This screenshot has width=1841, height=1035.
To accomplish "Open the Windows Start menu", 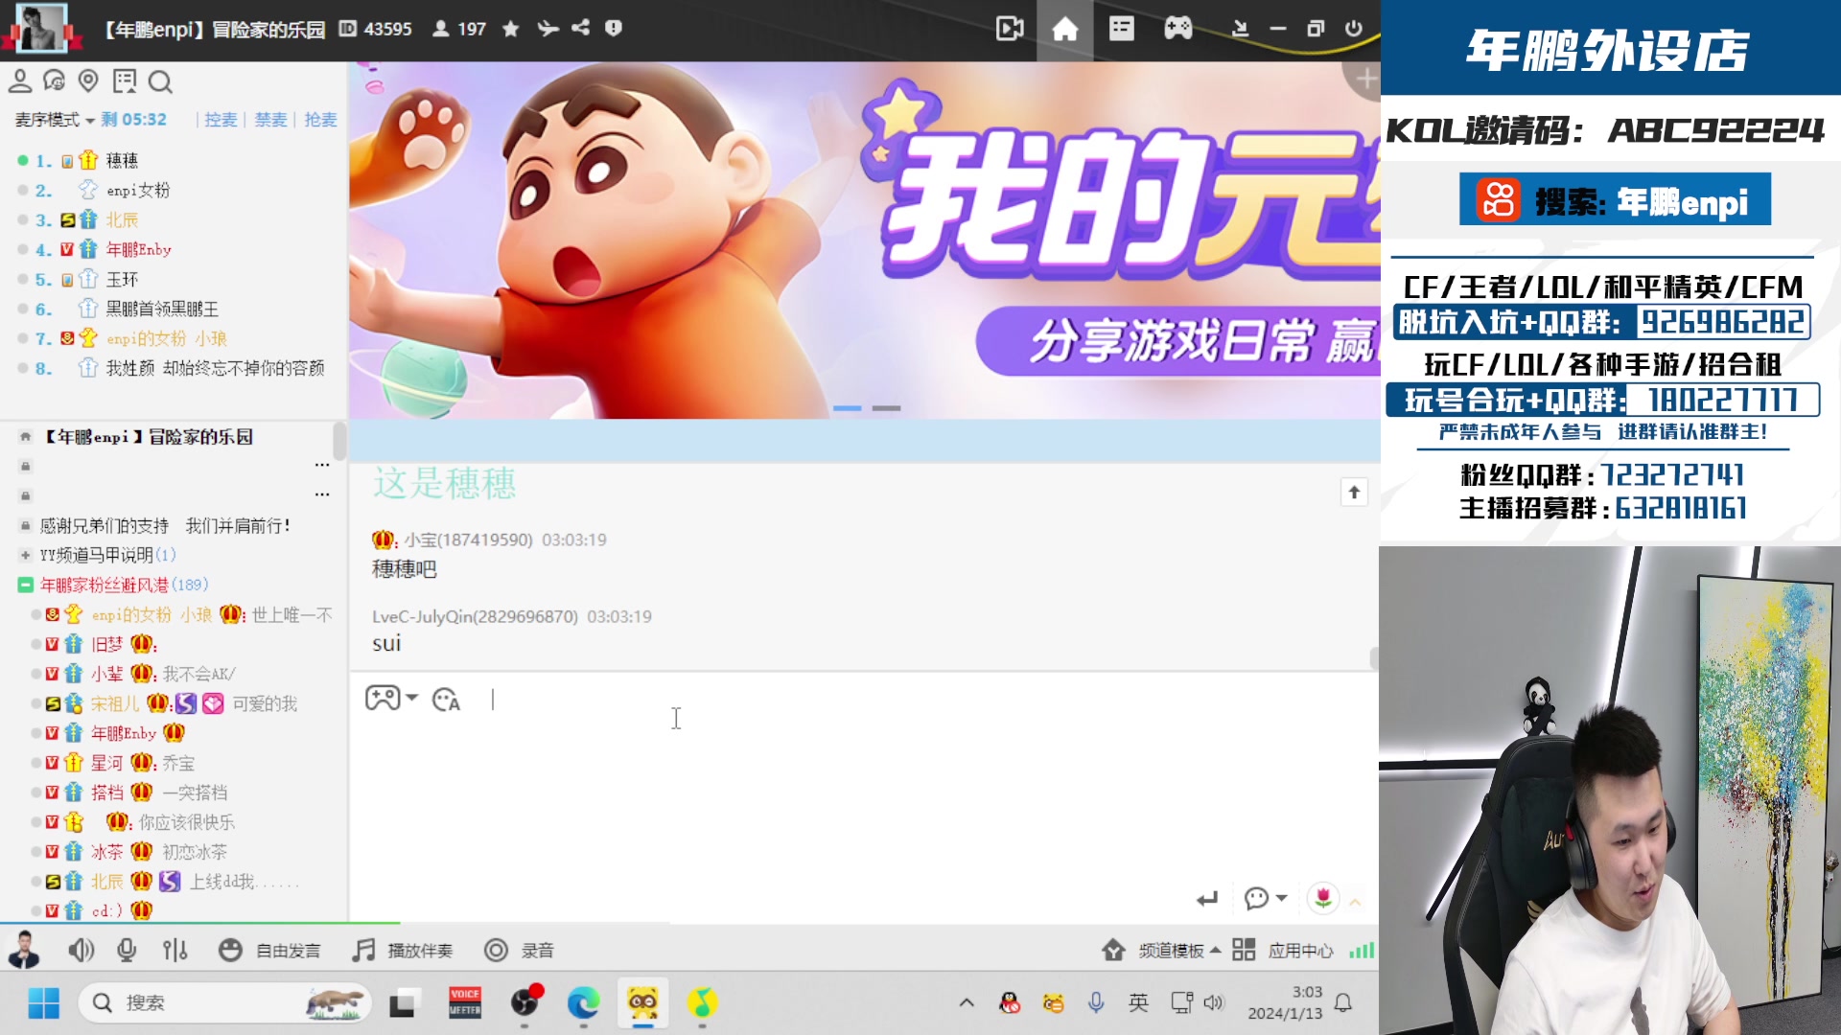I will pyautogui.click(x=43, y=1003).
